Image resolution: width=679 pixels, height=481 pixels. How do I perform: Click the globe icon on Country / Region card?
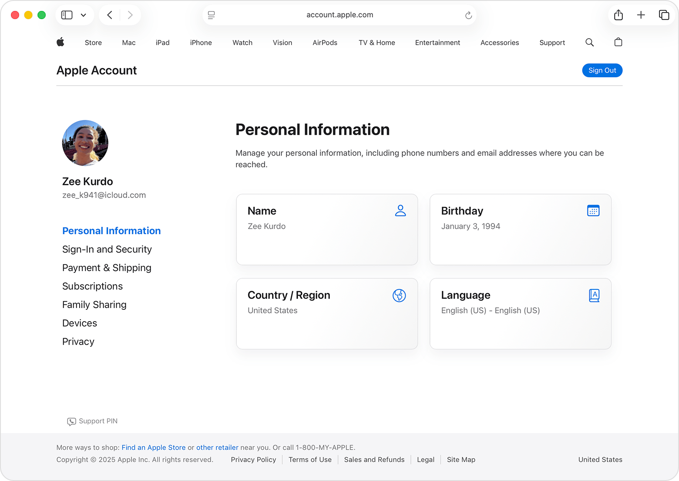click(x=399, y=295)
